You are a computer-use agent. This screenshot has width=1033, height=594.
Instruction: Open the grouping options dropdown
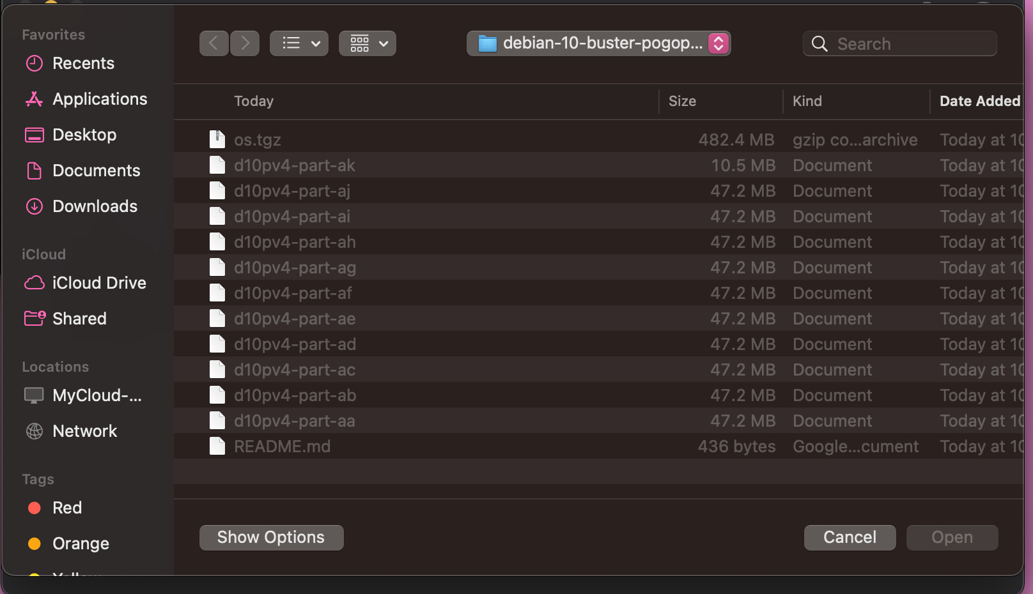point(368,43)
